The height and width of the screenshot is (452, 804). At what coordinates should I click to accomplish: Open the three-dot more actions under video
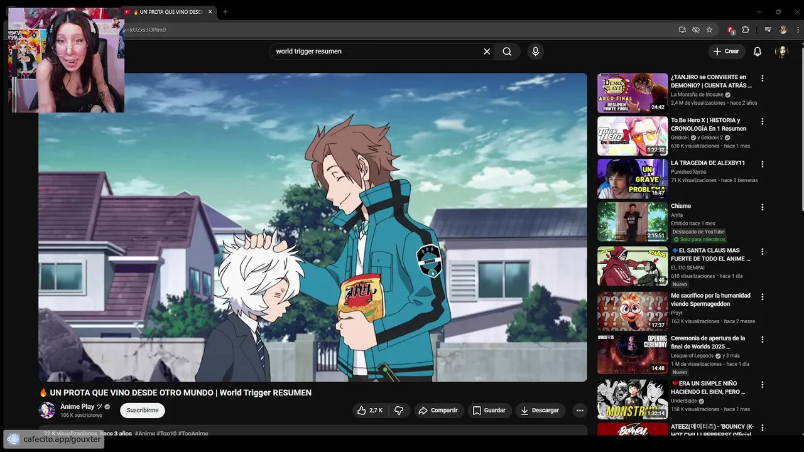[x=580, y=411]
